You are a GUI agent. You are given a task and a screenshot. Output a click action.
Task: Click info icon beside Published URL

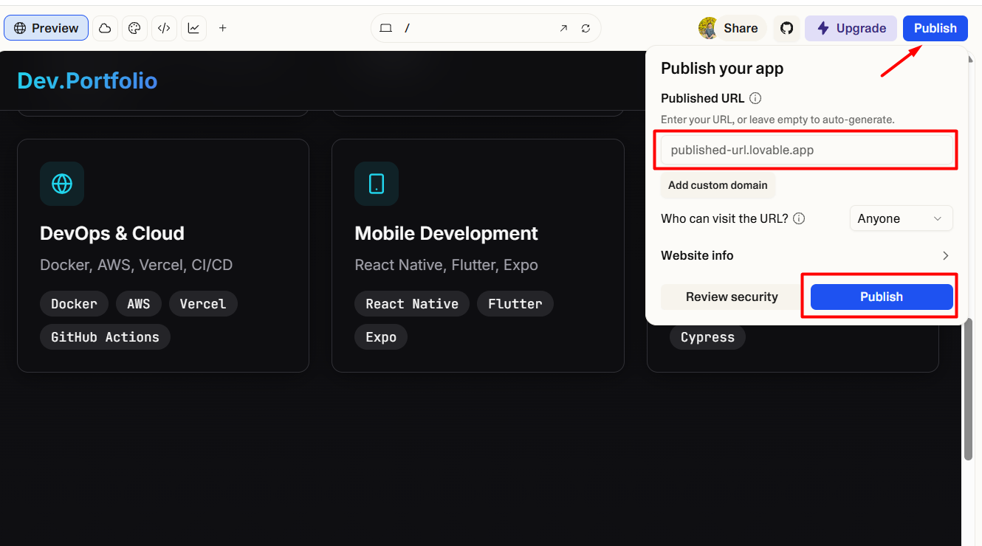click(x=755, y=98)
